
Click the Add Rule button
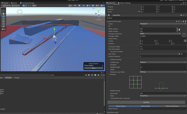pos(146,102)
